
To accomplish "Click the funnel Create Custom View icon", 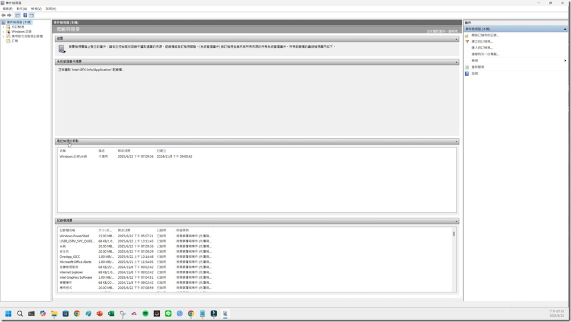I will (467, 42).
